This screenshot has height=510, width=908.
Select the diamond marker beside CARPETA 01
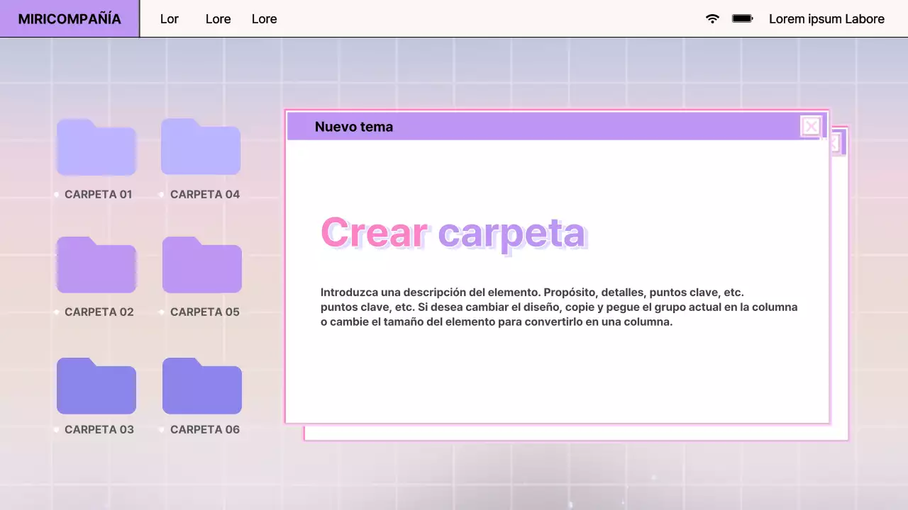point(57,194)
